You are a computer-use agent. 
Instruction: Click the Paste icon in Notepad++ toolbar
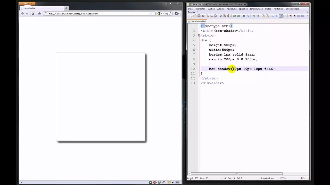(229, 16)
